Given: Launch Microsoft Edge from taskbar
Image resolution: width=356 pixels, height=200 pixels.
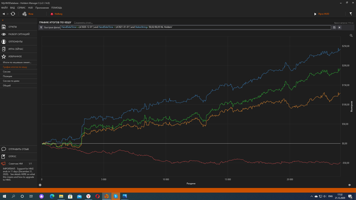Looking at the screenshot, I should click(x=52, y=196).
